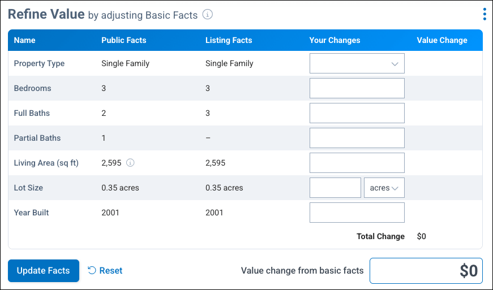Click the Living Area changes input
The height and width of the screenshot is (290, 493).
[357, 163]
